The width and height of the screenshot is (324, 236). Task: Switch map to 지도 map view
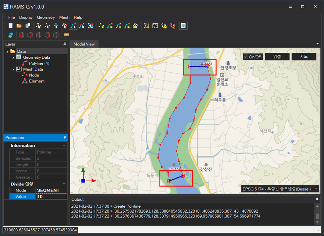pos(304,57)
